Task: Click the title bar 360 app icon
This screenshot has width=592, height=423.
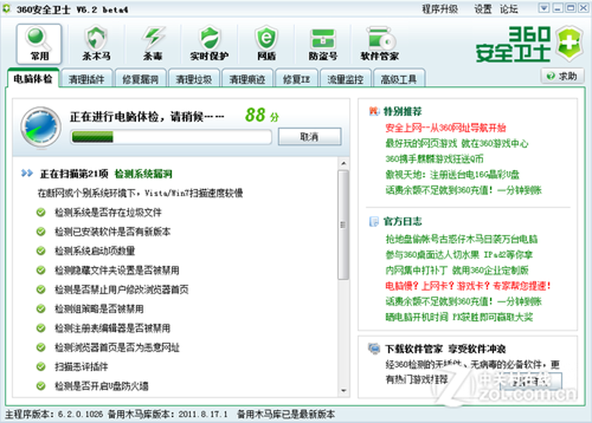Action: [x=7, y=8]
